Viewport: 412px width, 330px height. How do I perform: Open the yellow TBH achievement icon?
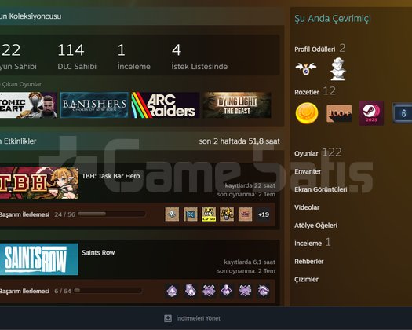209,214
